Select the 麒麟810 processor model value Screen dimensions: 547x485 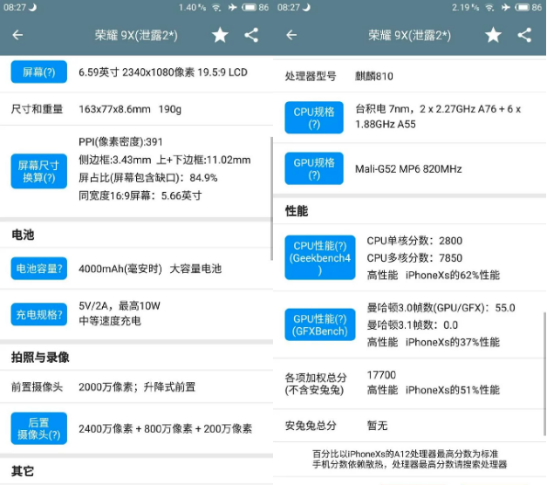tap(374, 76)
